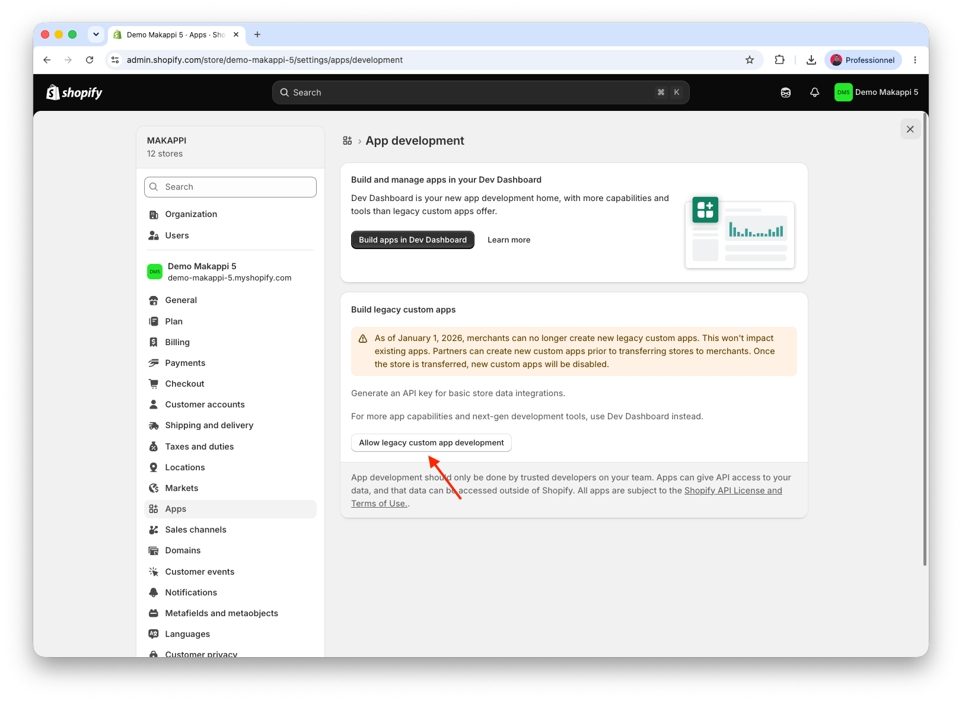
Task: Click the Locations pin icon
Action: click(154, 467)
